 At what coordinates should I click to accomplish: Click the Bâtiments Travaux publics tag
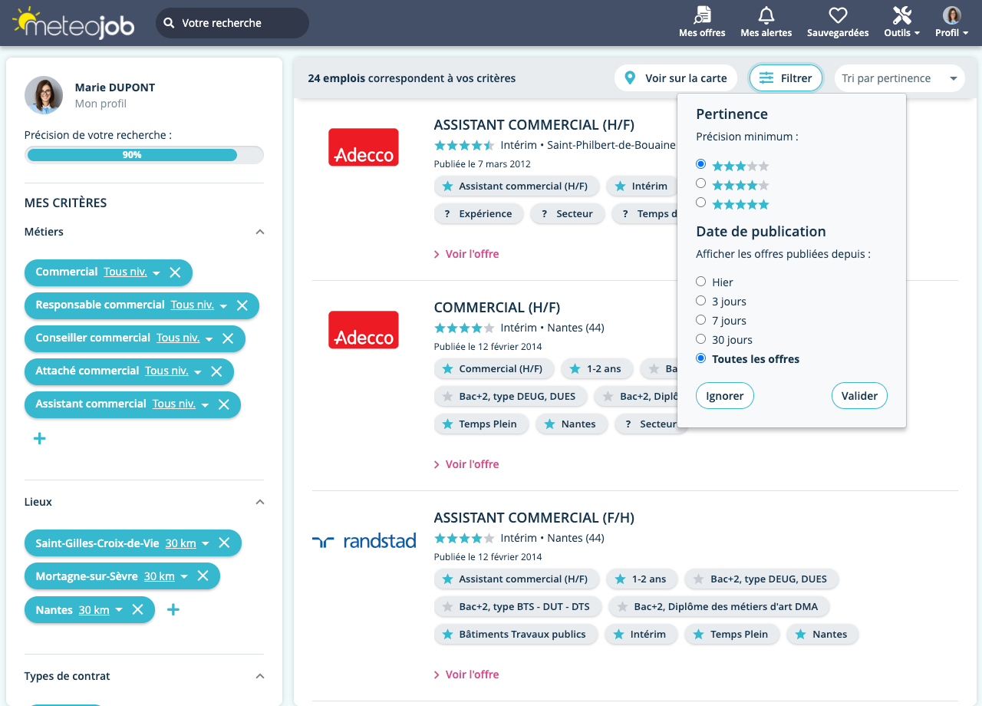[x=516, y=635]
